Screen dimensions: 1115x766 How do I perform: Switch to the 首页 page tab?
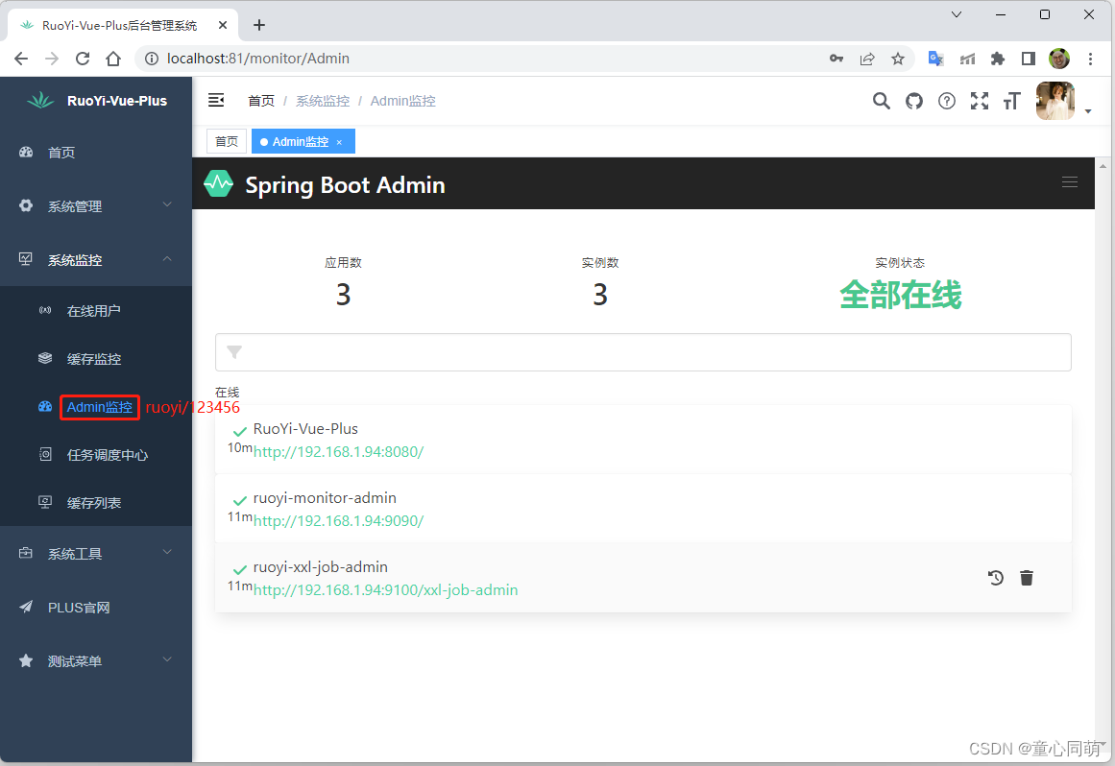pos(227,141)
